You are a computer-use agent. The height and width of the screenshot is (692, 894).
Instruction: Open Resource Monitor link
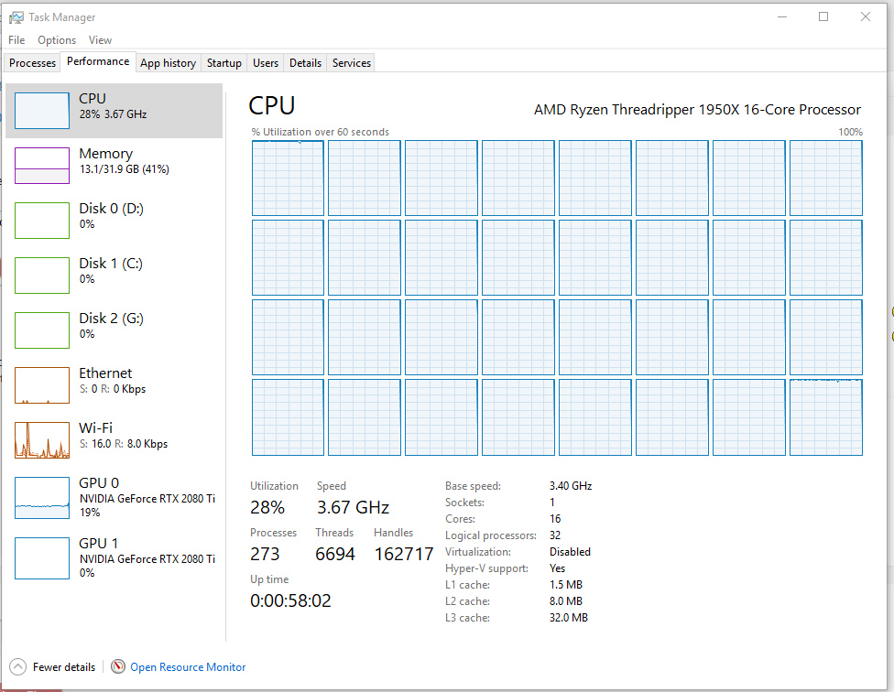[x=188, y=667]
